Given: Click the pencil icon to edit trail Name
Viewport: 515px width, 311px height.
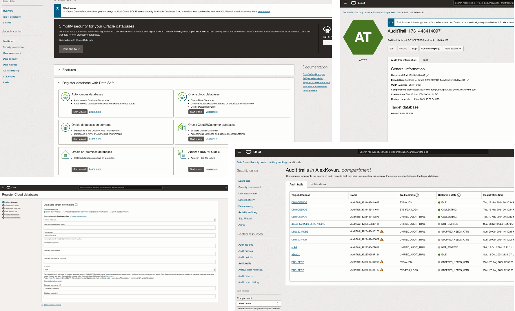Looking at the screenshot, I should (x=427, y=75).
